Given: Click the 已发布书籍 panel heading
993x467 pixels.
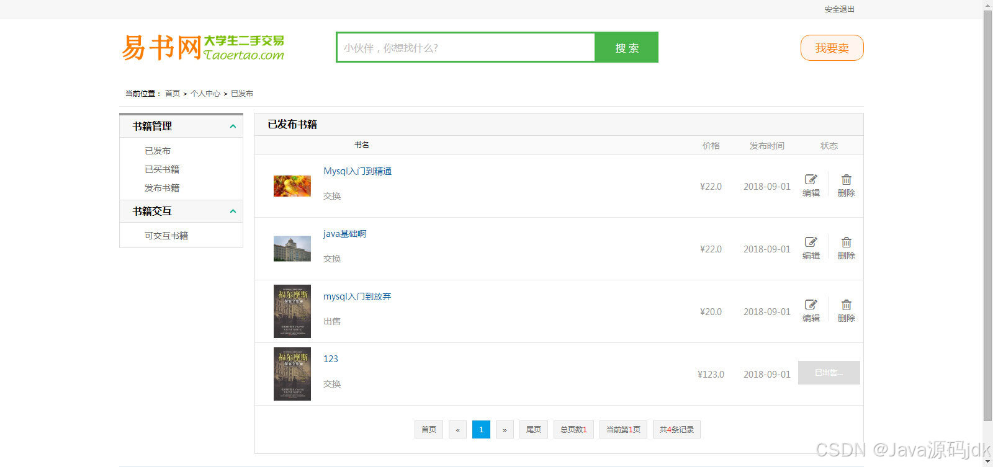Looking at the screenshot, I should point(292,125).
